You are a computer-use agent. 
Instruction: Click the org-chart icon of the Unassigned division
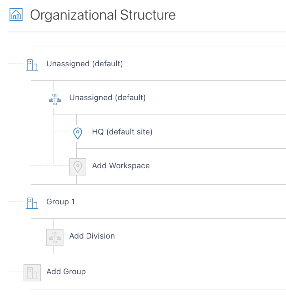click(x=55, y=99)
